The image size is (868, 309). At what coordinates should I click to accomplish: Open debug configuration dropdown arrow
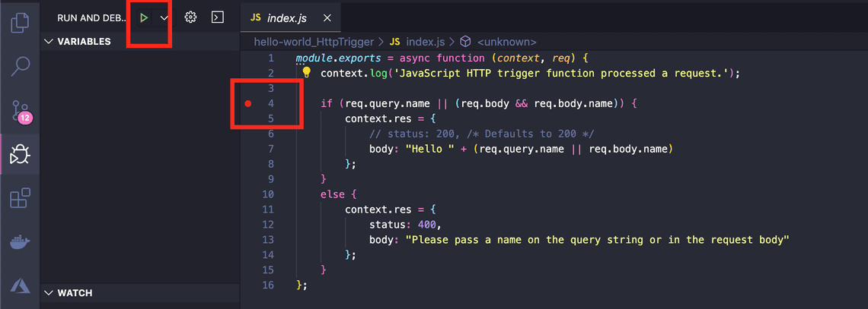pos(164,17)
